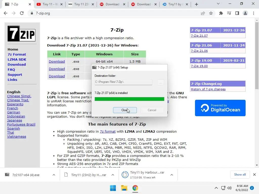Bookmark this page with star icon
The height and width of the screenshot is (194, 259).
click(211, 13)
